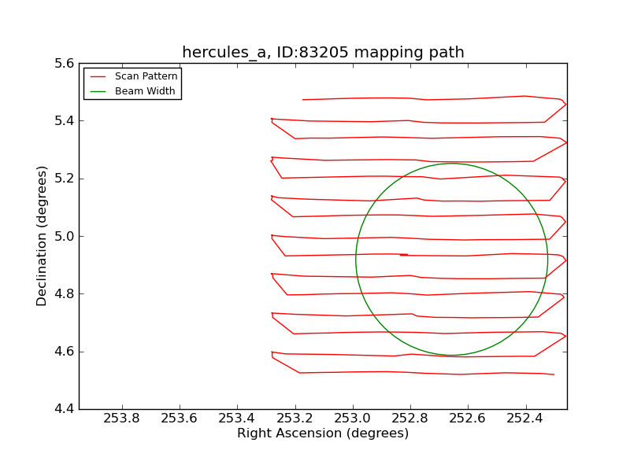Click the plot title "hercules_a, ID:83205 mapping path"

[x=323, y=53]
